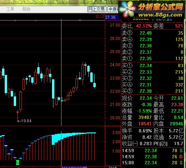Click the 24.00 price axis label

tap(115, 65)
